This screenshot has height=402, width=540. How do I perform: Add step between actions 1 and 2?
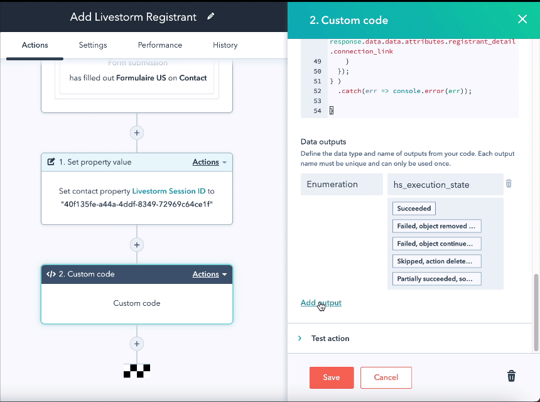137,245
